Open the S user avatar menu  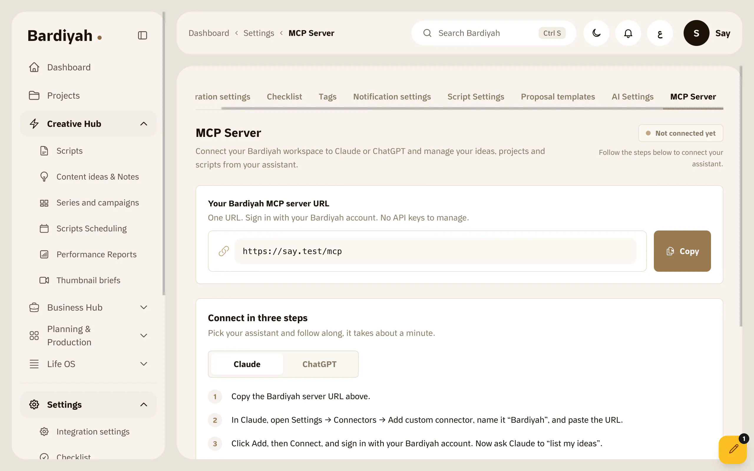point(696,33)
